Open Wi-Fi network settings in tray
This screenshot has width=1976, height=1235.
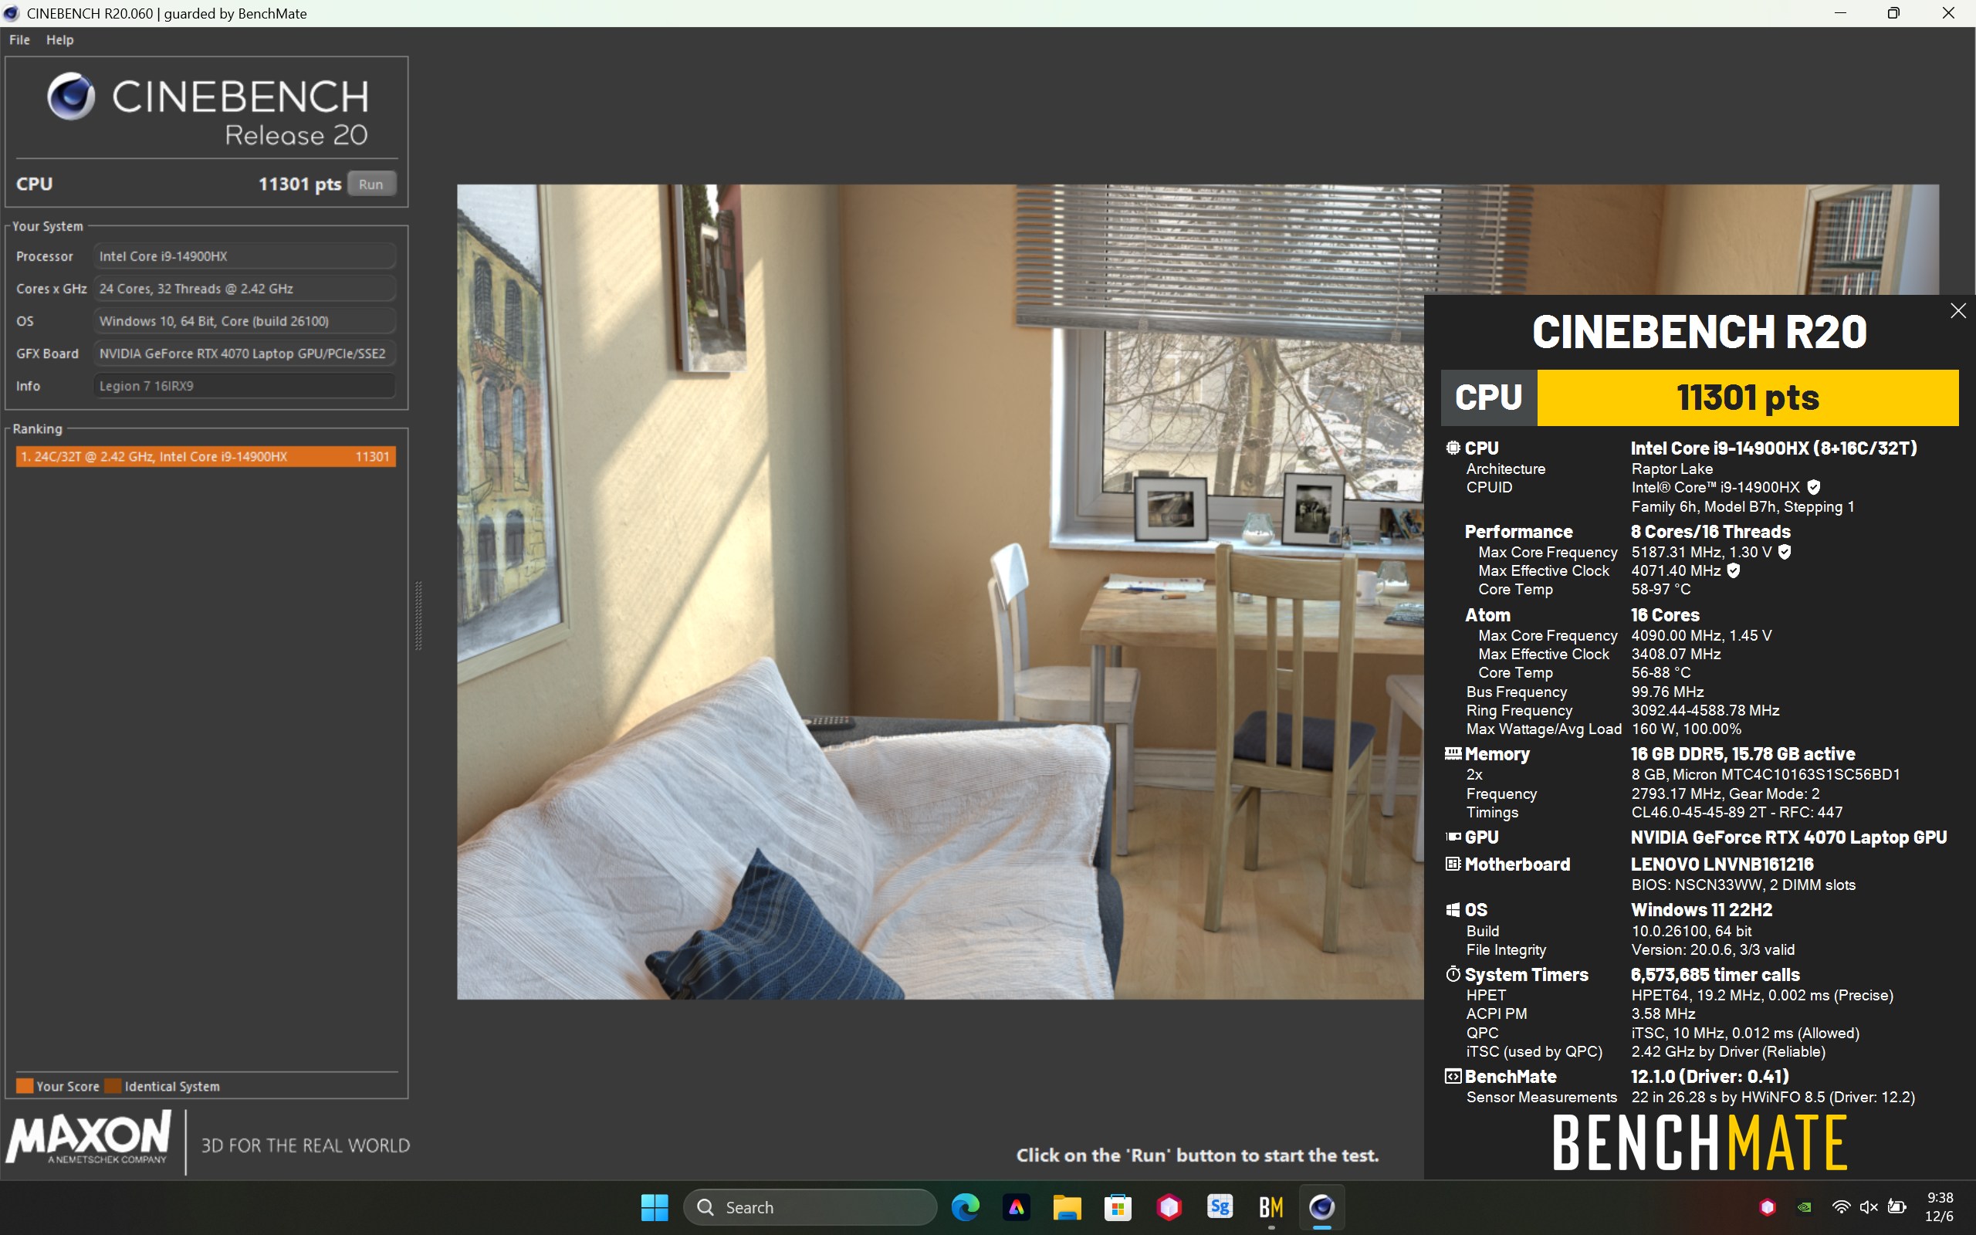(x=1840, y=1206)
